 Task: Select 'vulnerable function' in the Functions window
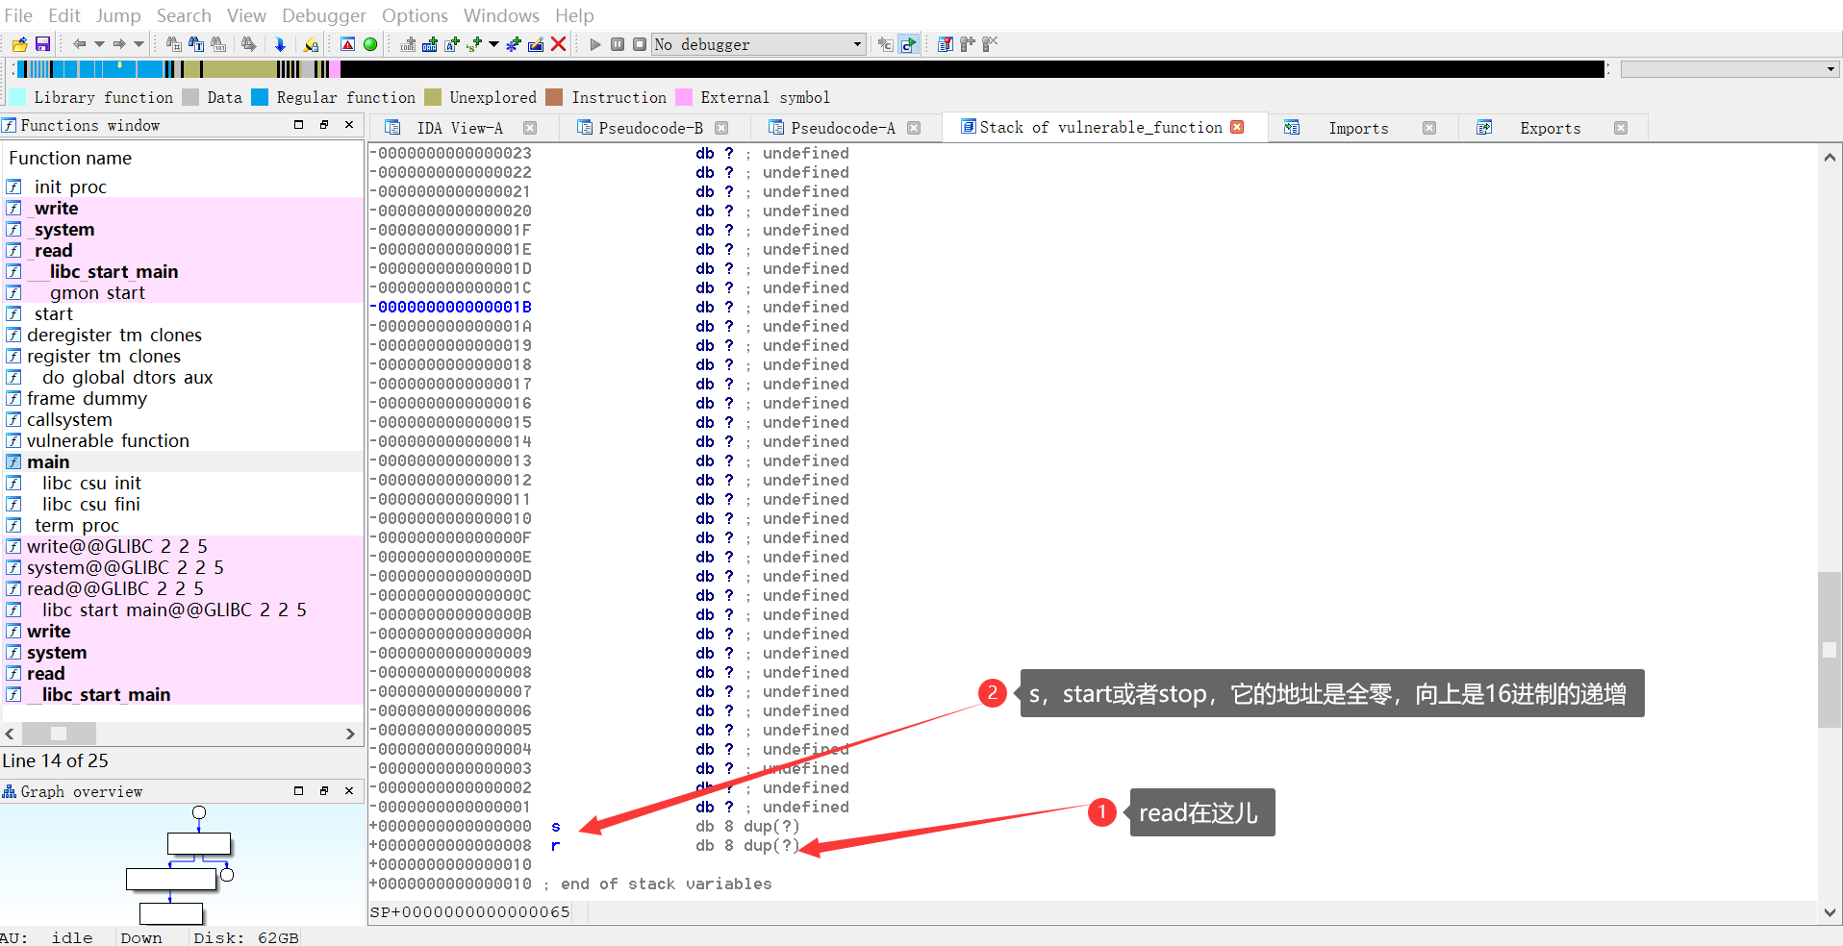108,440
